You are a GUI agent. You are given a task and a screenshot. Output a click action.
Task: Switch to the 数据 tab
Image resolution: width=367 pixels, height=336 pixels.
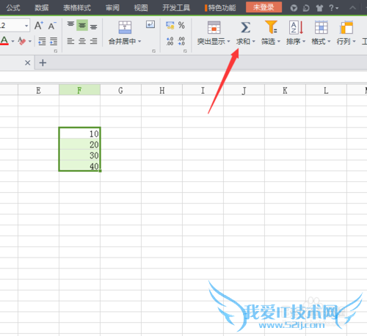point(41,8)
